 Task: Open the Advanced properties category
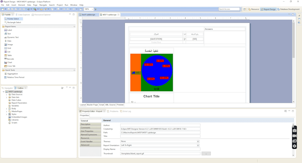[90, 145]
